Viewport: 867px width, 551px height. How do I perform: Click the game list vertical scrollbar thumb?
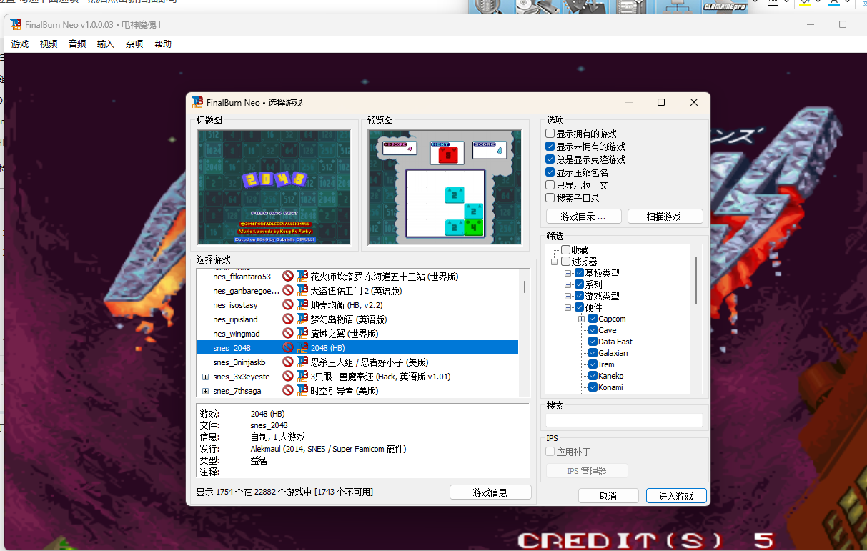[x=525, y=287]
